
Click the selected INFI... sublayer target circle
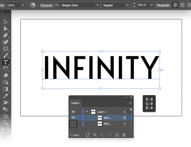click(x=125, y=118)
